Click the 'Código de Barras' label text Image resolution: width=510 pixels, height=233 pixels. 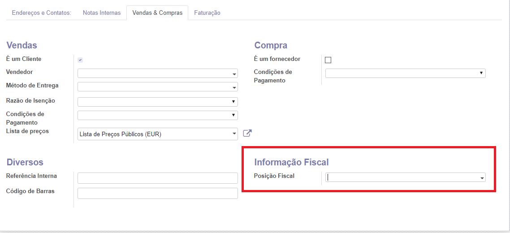click(x=30, y=191)
